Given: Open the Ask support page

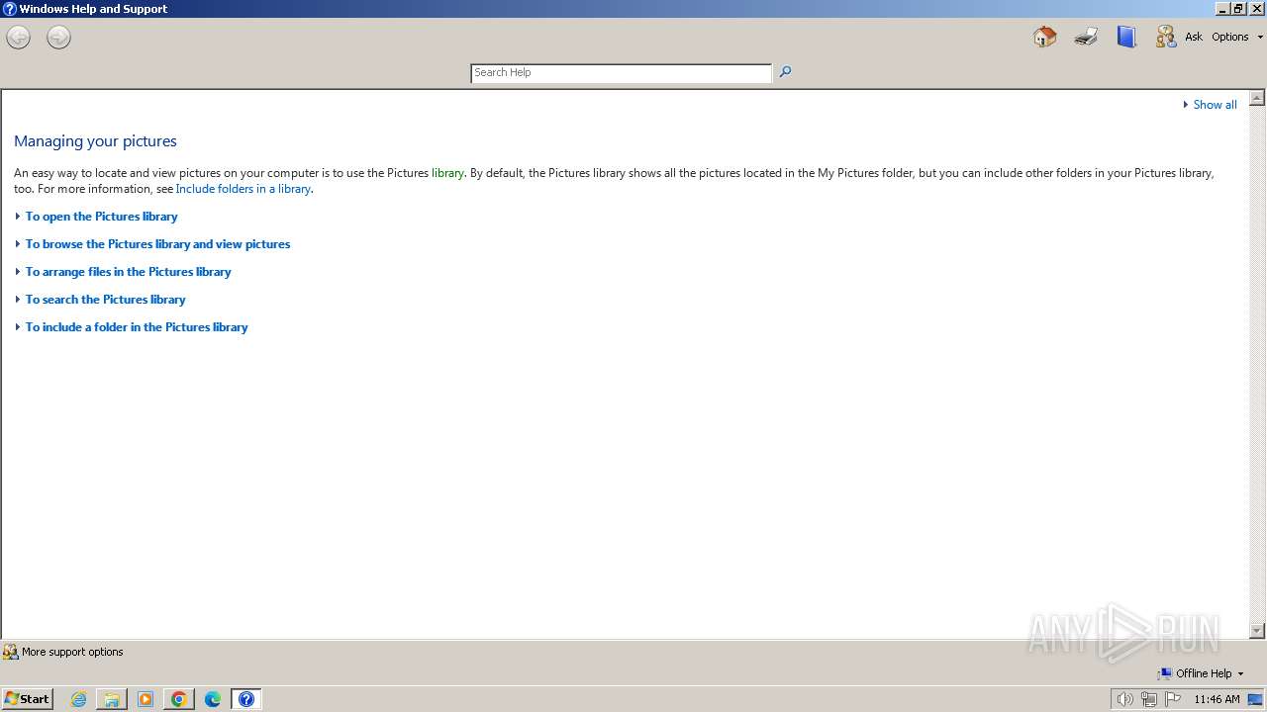Looking at the screenshot, I should point(1194,37).
